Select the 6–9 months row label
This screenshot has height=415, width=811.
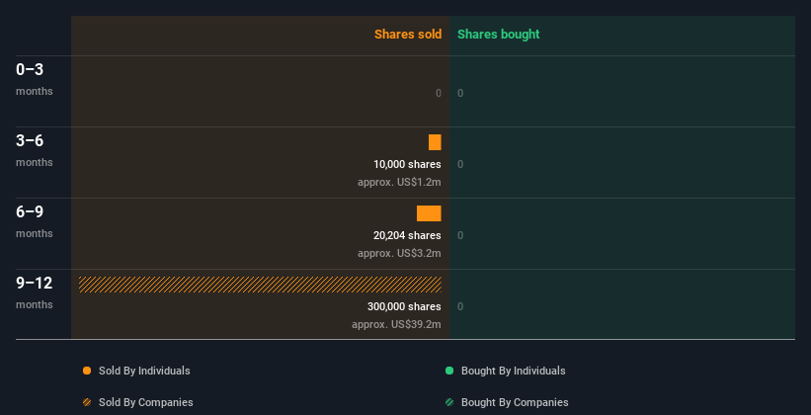35,221
